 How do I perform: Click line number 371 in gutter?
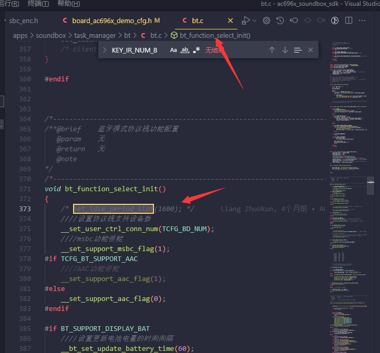point(25,189)
